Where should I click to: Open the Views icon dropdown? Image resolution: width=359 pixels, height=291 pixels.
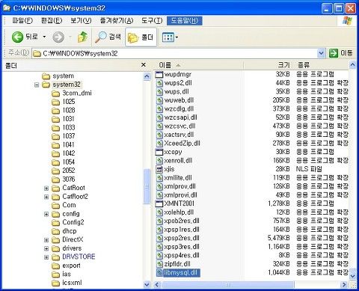pyautogui.click(x=171, y=37)
